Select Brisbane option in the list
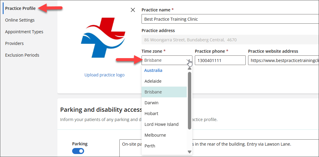 point(153,92)
